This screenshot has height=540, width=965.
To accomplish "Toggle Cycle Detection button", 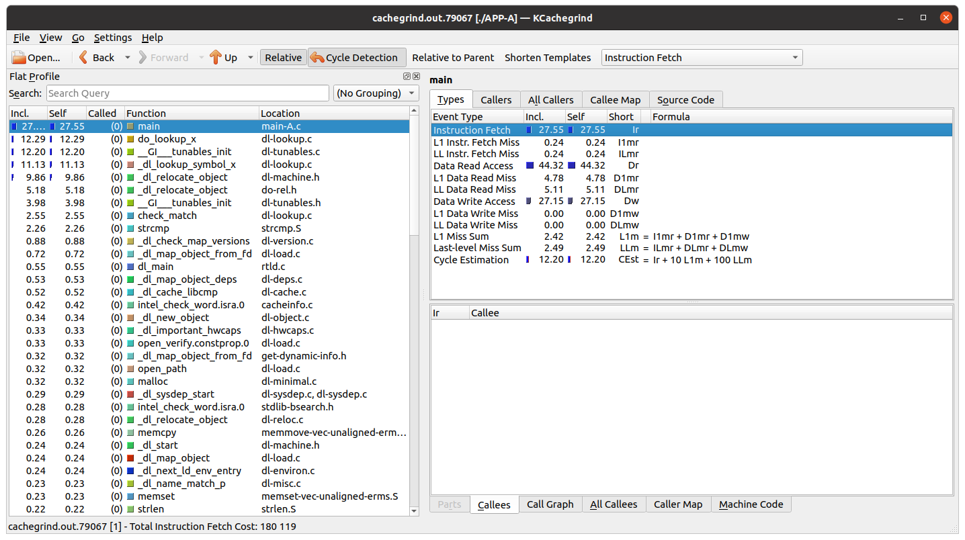I will 357,58.
